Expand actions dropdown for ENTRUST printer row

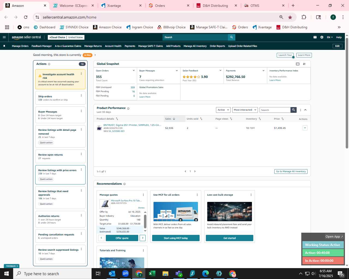(305, 128)
